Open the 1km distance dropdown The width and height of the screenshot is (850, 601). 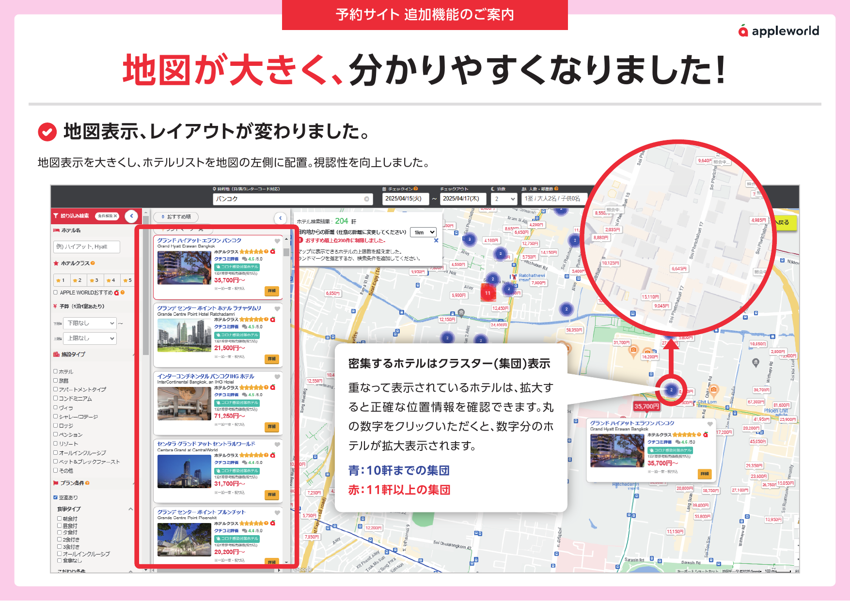(x=424, y=232)
